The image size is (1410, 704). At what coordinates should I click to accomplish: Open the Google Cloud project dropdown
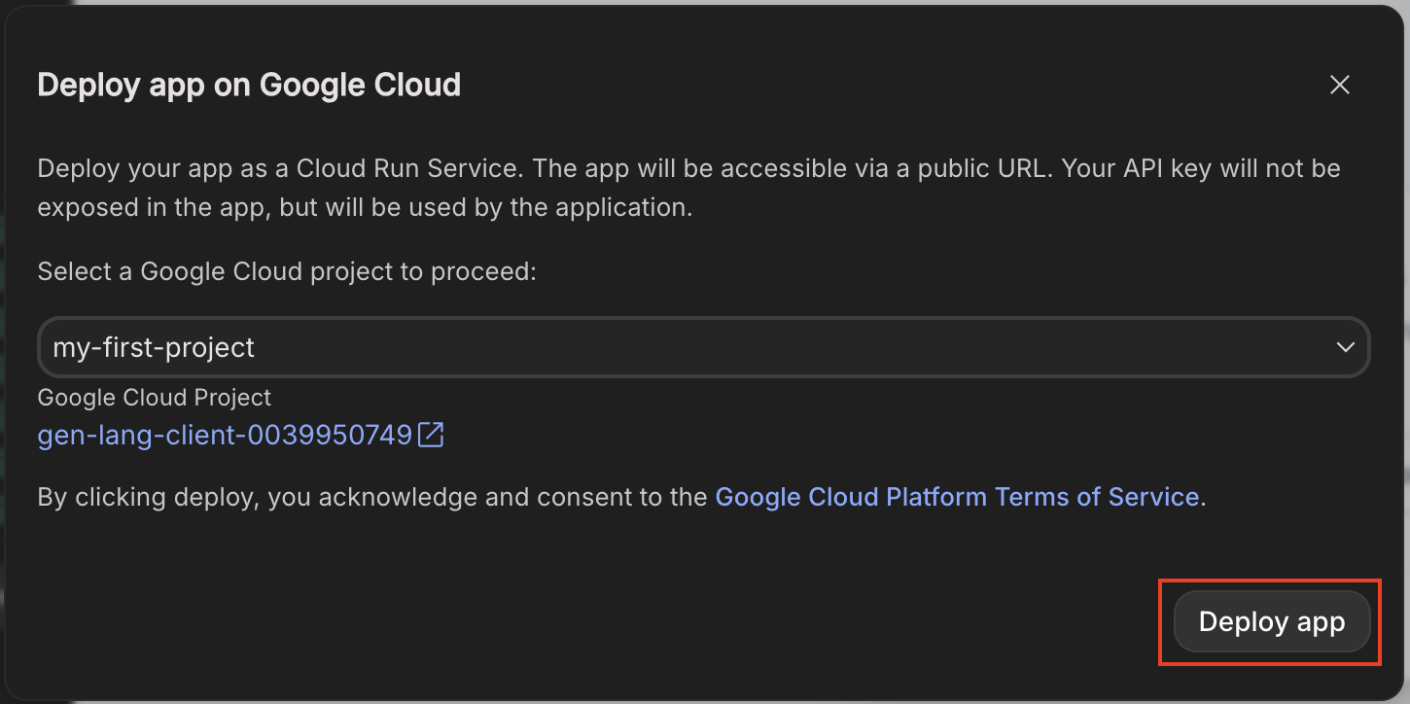tap(702, 347)
